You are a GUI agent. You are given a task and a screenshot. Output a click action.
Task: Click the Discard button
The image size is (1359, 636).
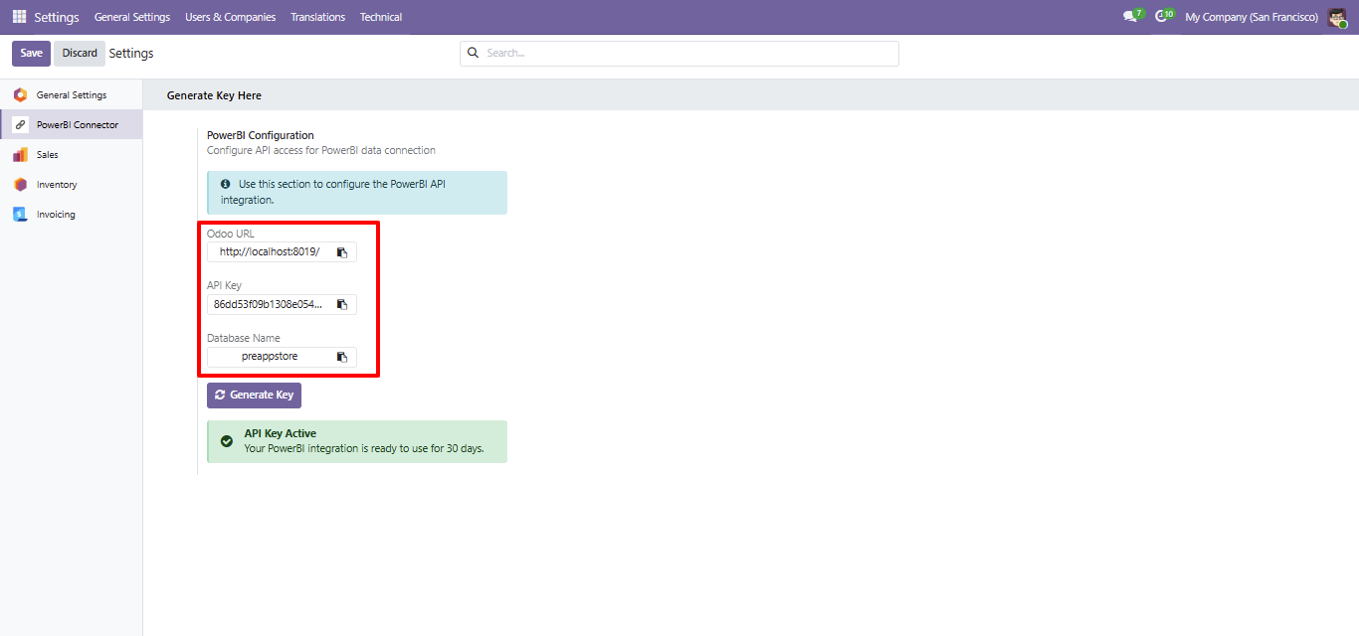[80, 54]
